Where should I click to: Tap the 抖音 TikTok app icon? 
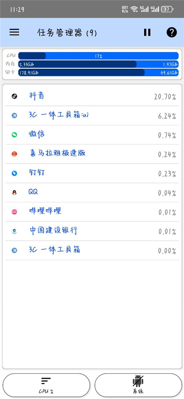[15, 96]
